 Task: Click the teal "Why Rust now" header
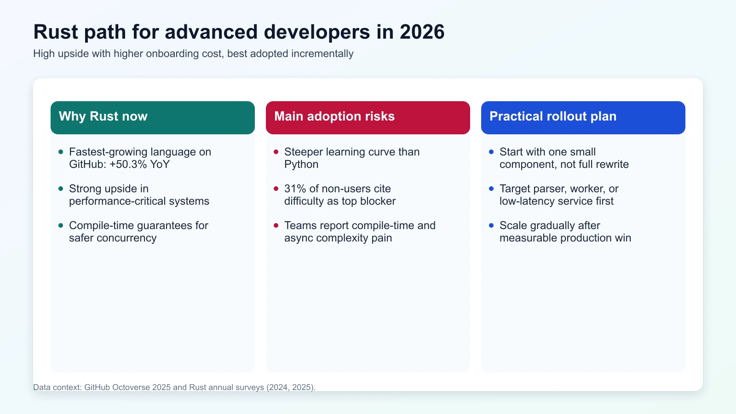[x=103, y=117]
